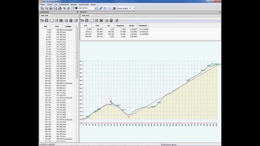Select the VIAL.RAS tab
The image size is (260, 146).
pyautogui.click(x=86, y=15)
